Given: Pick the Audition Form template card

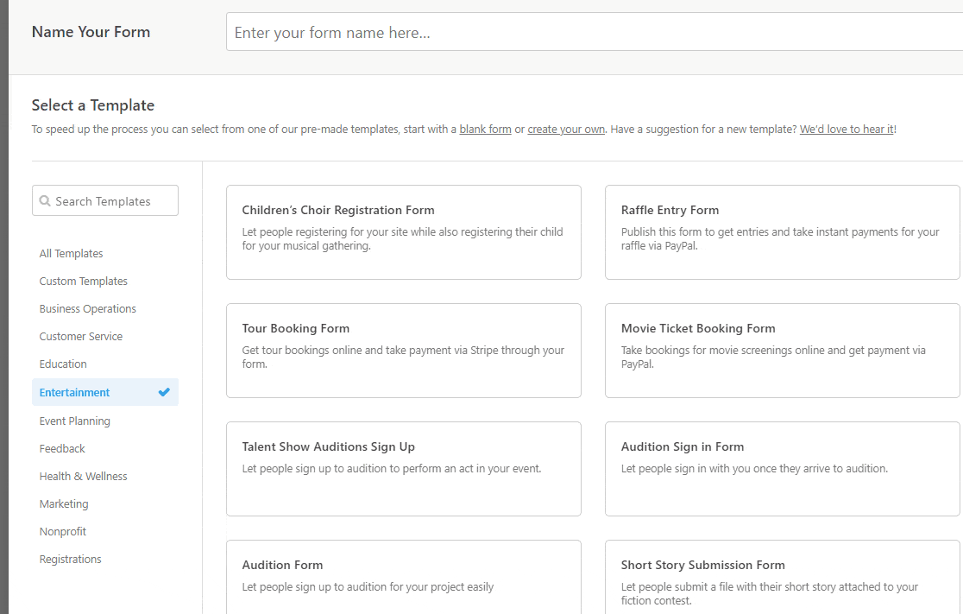Looking at the screenshot, I should [x=404, y=577].
